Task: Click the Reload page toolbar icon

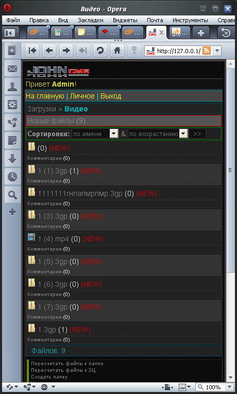Action: point(100,51)
